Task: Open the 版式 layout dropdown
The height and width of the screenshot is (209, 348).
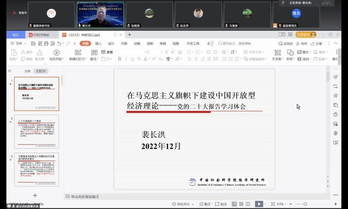Action: pyautogui.click(x=95, y=59)
